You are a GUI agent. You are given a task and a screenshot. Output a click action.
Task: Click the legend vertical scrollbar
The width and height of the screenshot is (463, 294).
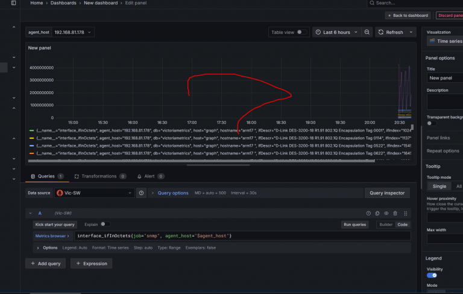[412, 127]
